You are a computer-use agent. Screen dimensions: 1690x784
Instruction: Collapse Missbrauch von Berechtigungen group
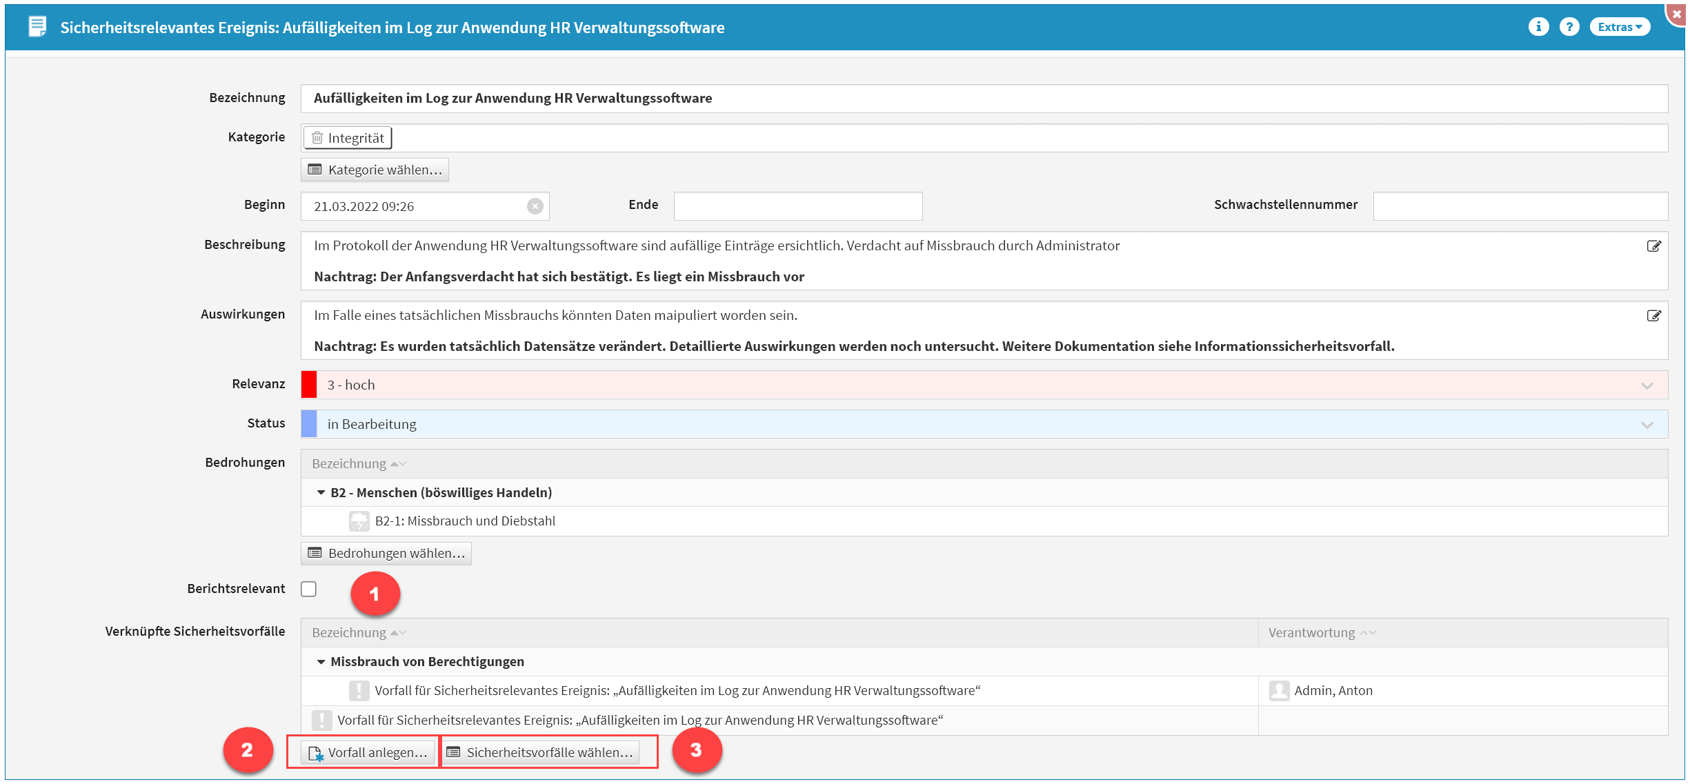pos(321,662)
